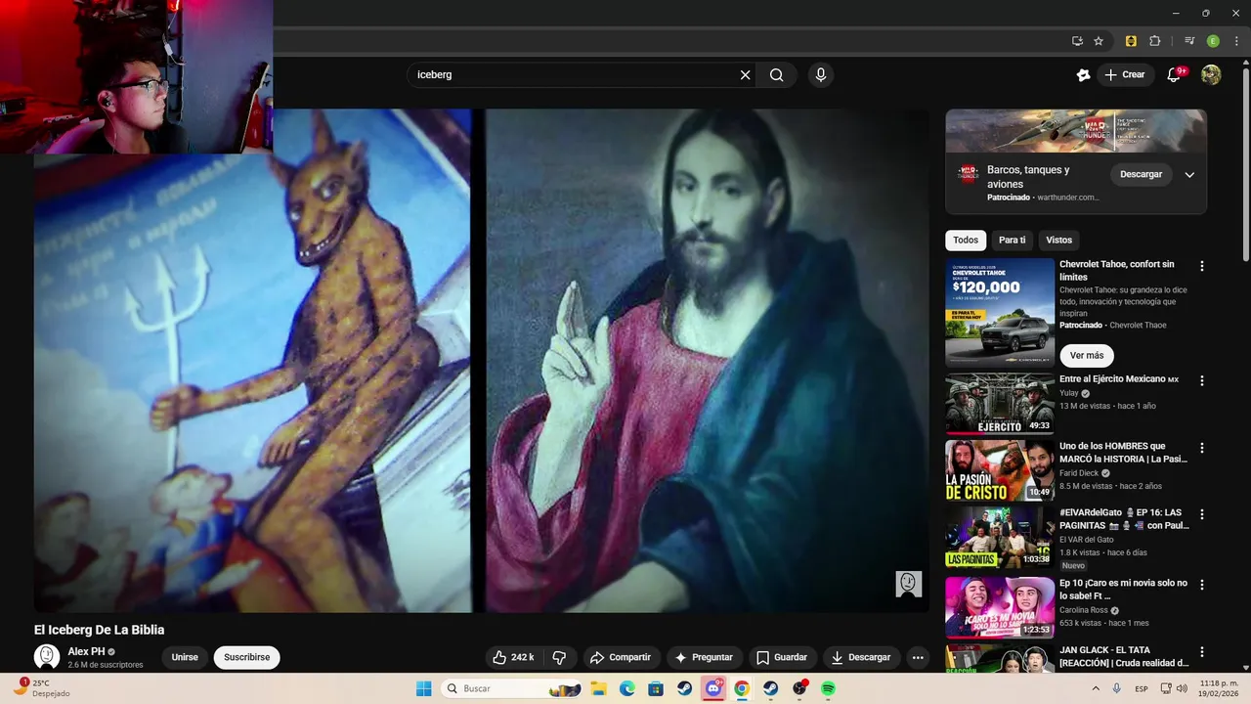Open the Caro es mi novia thumbnail
This screenshot has height=704, width=1251.
click(1000, 607)
